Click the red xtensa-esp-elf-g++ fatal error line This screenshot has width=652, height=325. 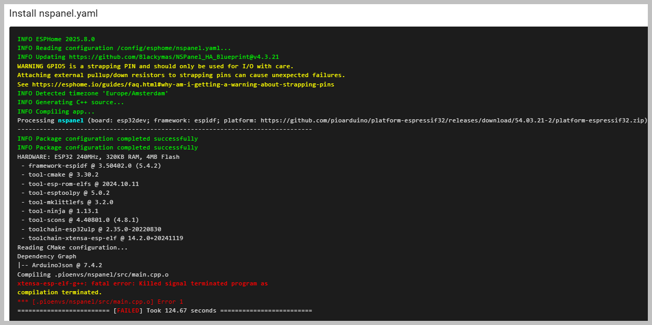pyautogui.click(x=142, y=283)
